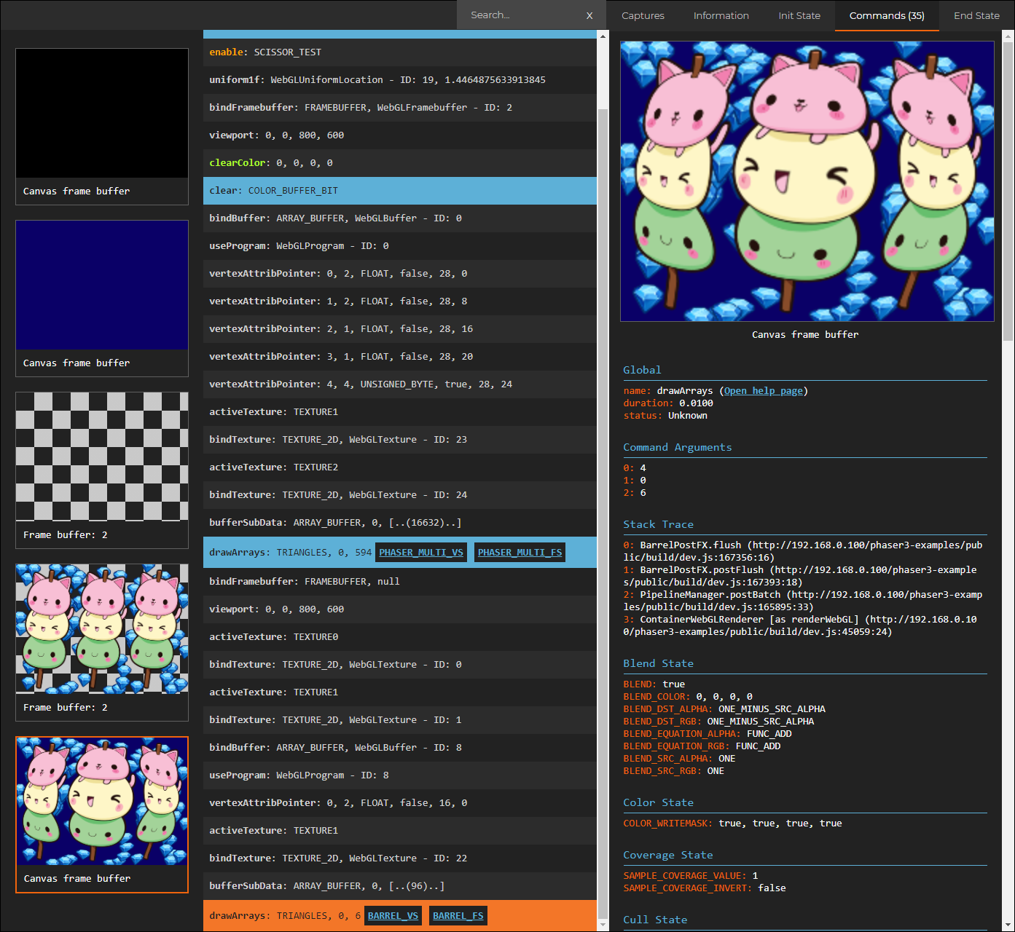Open the drawArrays help page link
The height and width of the screenshot is (932, 1015).
pos(762,390)
